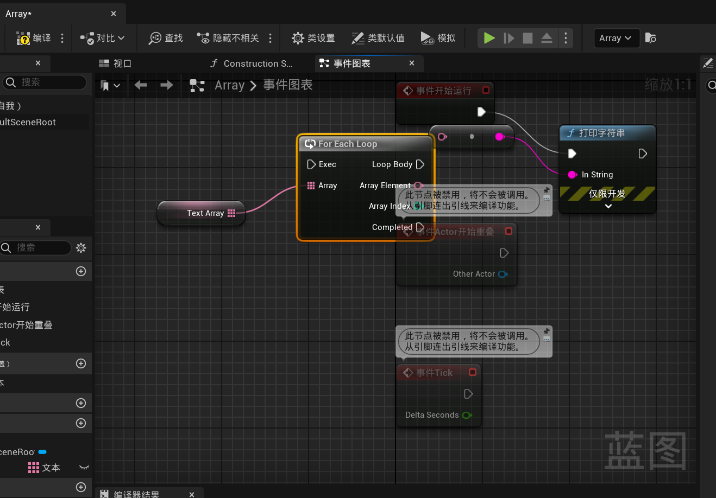Click the 编译 (Compile) toolbar button

click(34, 38)
